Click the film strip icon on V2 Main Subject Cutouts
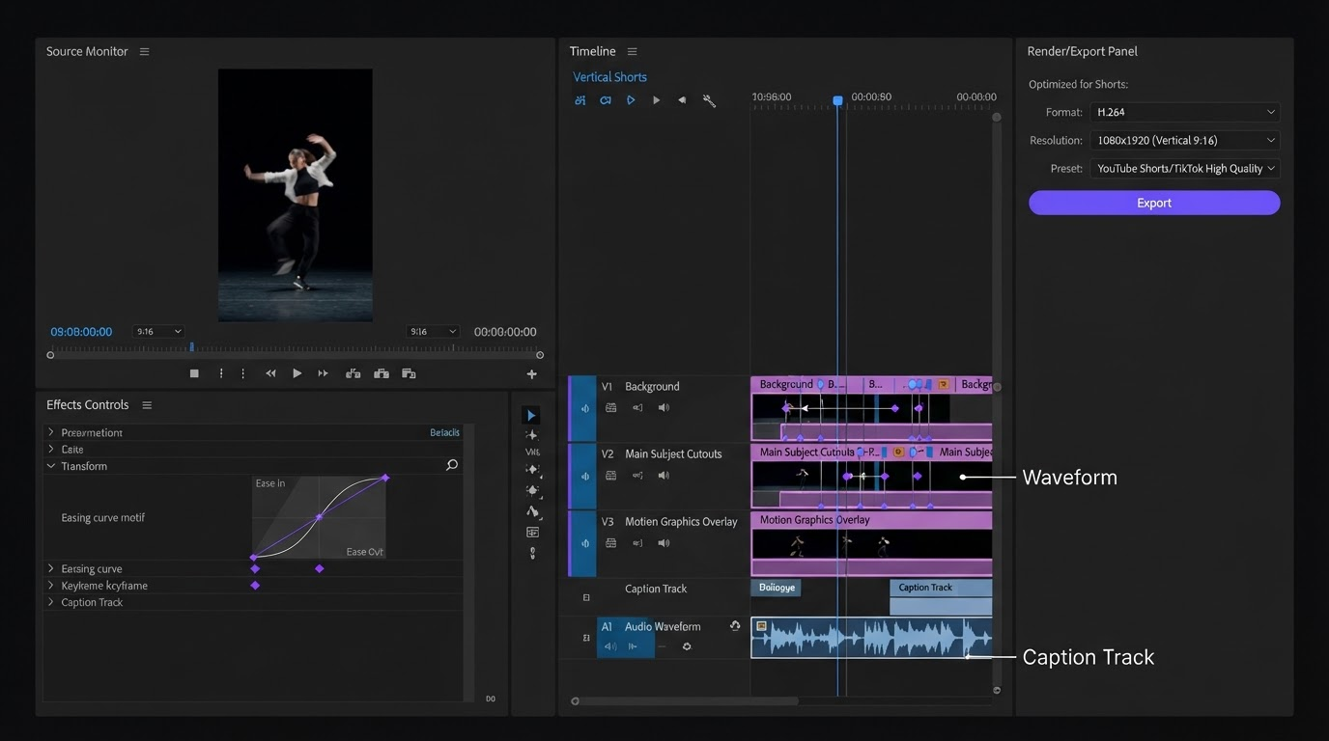1329x741 pixels. (x=610, y=476)
